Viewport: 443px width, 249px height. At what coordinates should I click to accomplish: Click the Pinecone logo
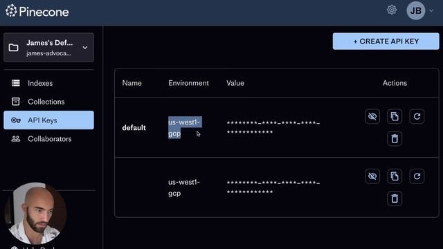(37, 11)
